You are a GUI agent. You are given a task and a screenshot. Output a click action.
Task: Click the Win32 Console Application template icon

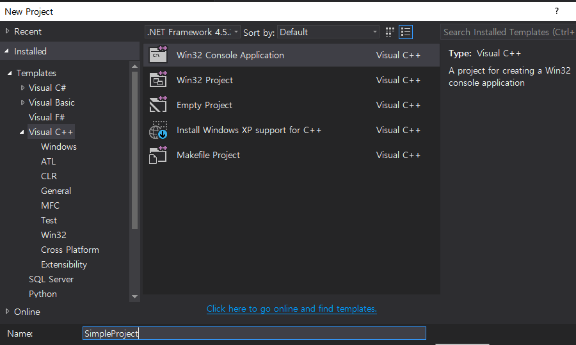pos(158,54)
